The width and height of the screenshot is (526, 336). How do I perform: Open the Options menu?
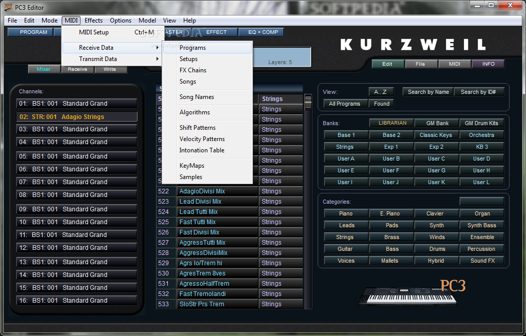pyautogui.click(x=121, y=21)
